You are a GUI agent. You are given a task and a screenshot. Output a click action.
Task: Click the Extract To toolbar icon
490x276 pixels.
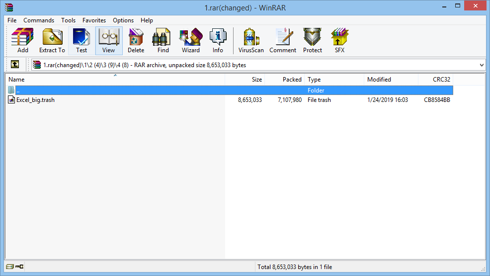coord(52,41)
